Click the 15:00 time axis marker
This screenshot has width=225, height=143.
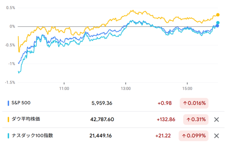187,88
